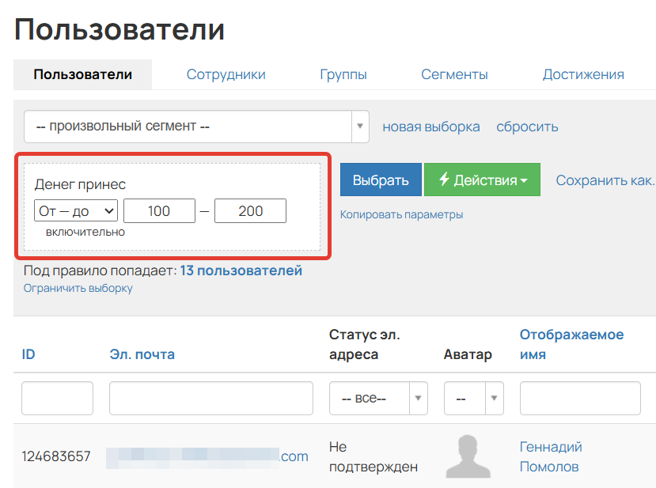Screen dimensions: 656x488
Task: Sort the table by Эл. почта column
Action: [144, 354]
